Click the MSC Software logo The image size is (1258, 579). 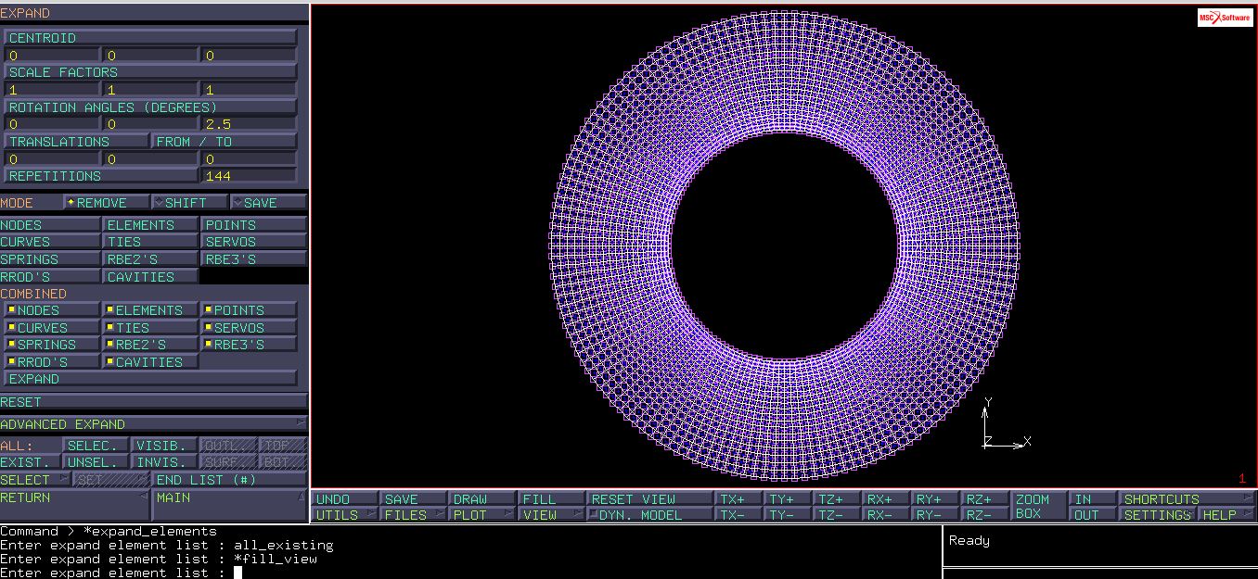(1224, 19)
